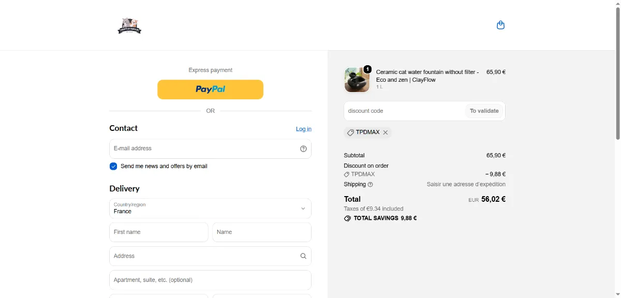The width and height of the screenshot is (621, 298).
Task: Remove the TPDMAX discount code tag
Action: [x=386, y=132]
